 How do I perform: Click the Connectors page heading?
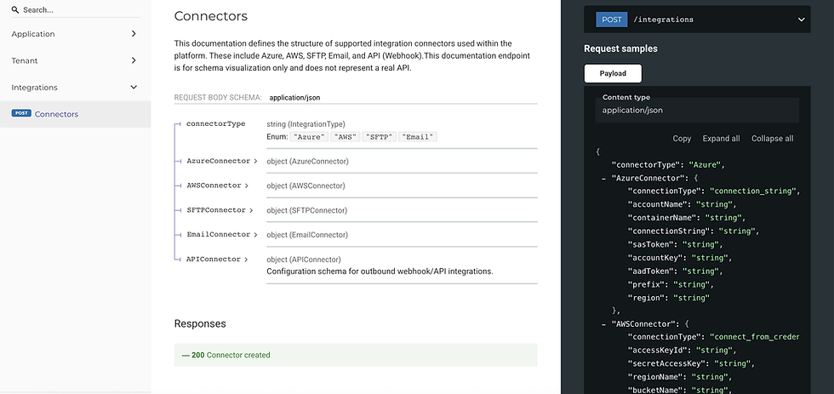[x=211, y=16]
